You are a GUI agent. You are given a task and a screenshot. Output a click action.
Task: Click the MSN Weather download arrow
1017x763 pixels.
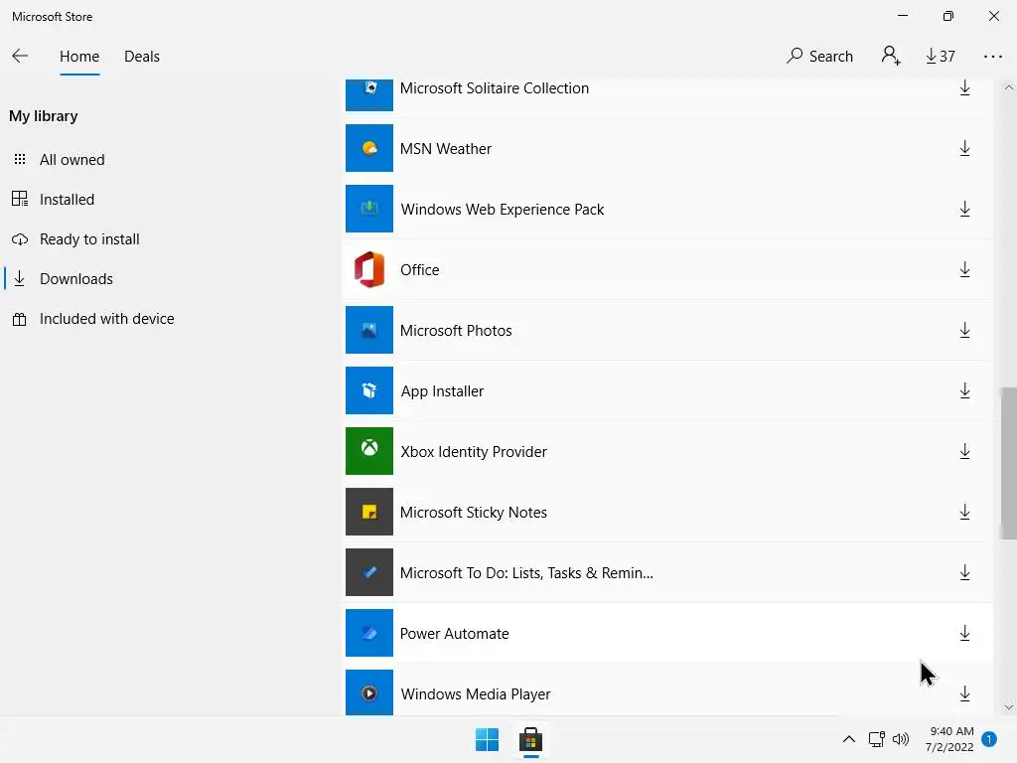pos(964,149)
